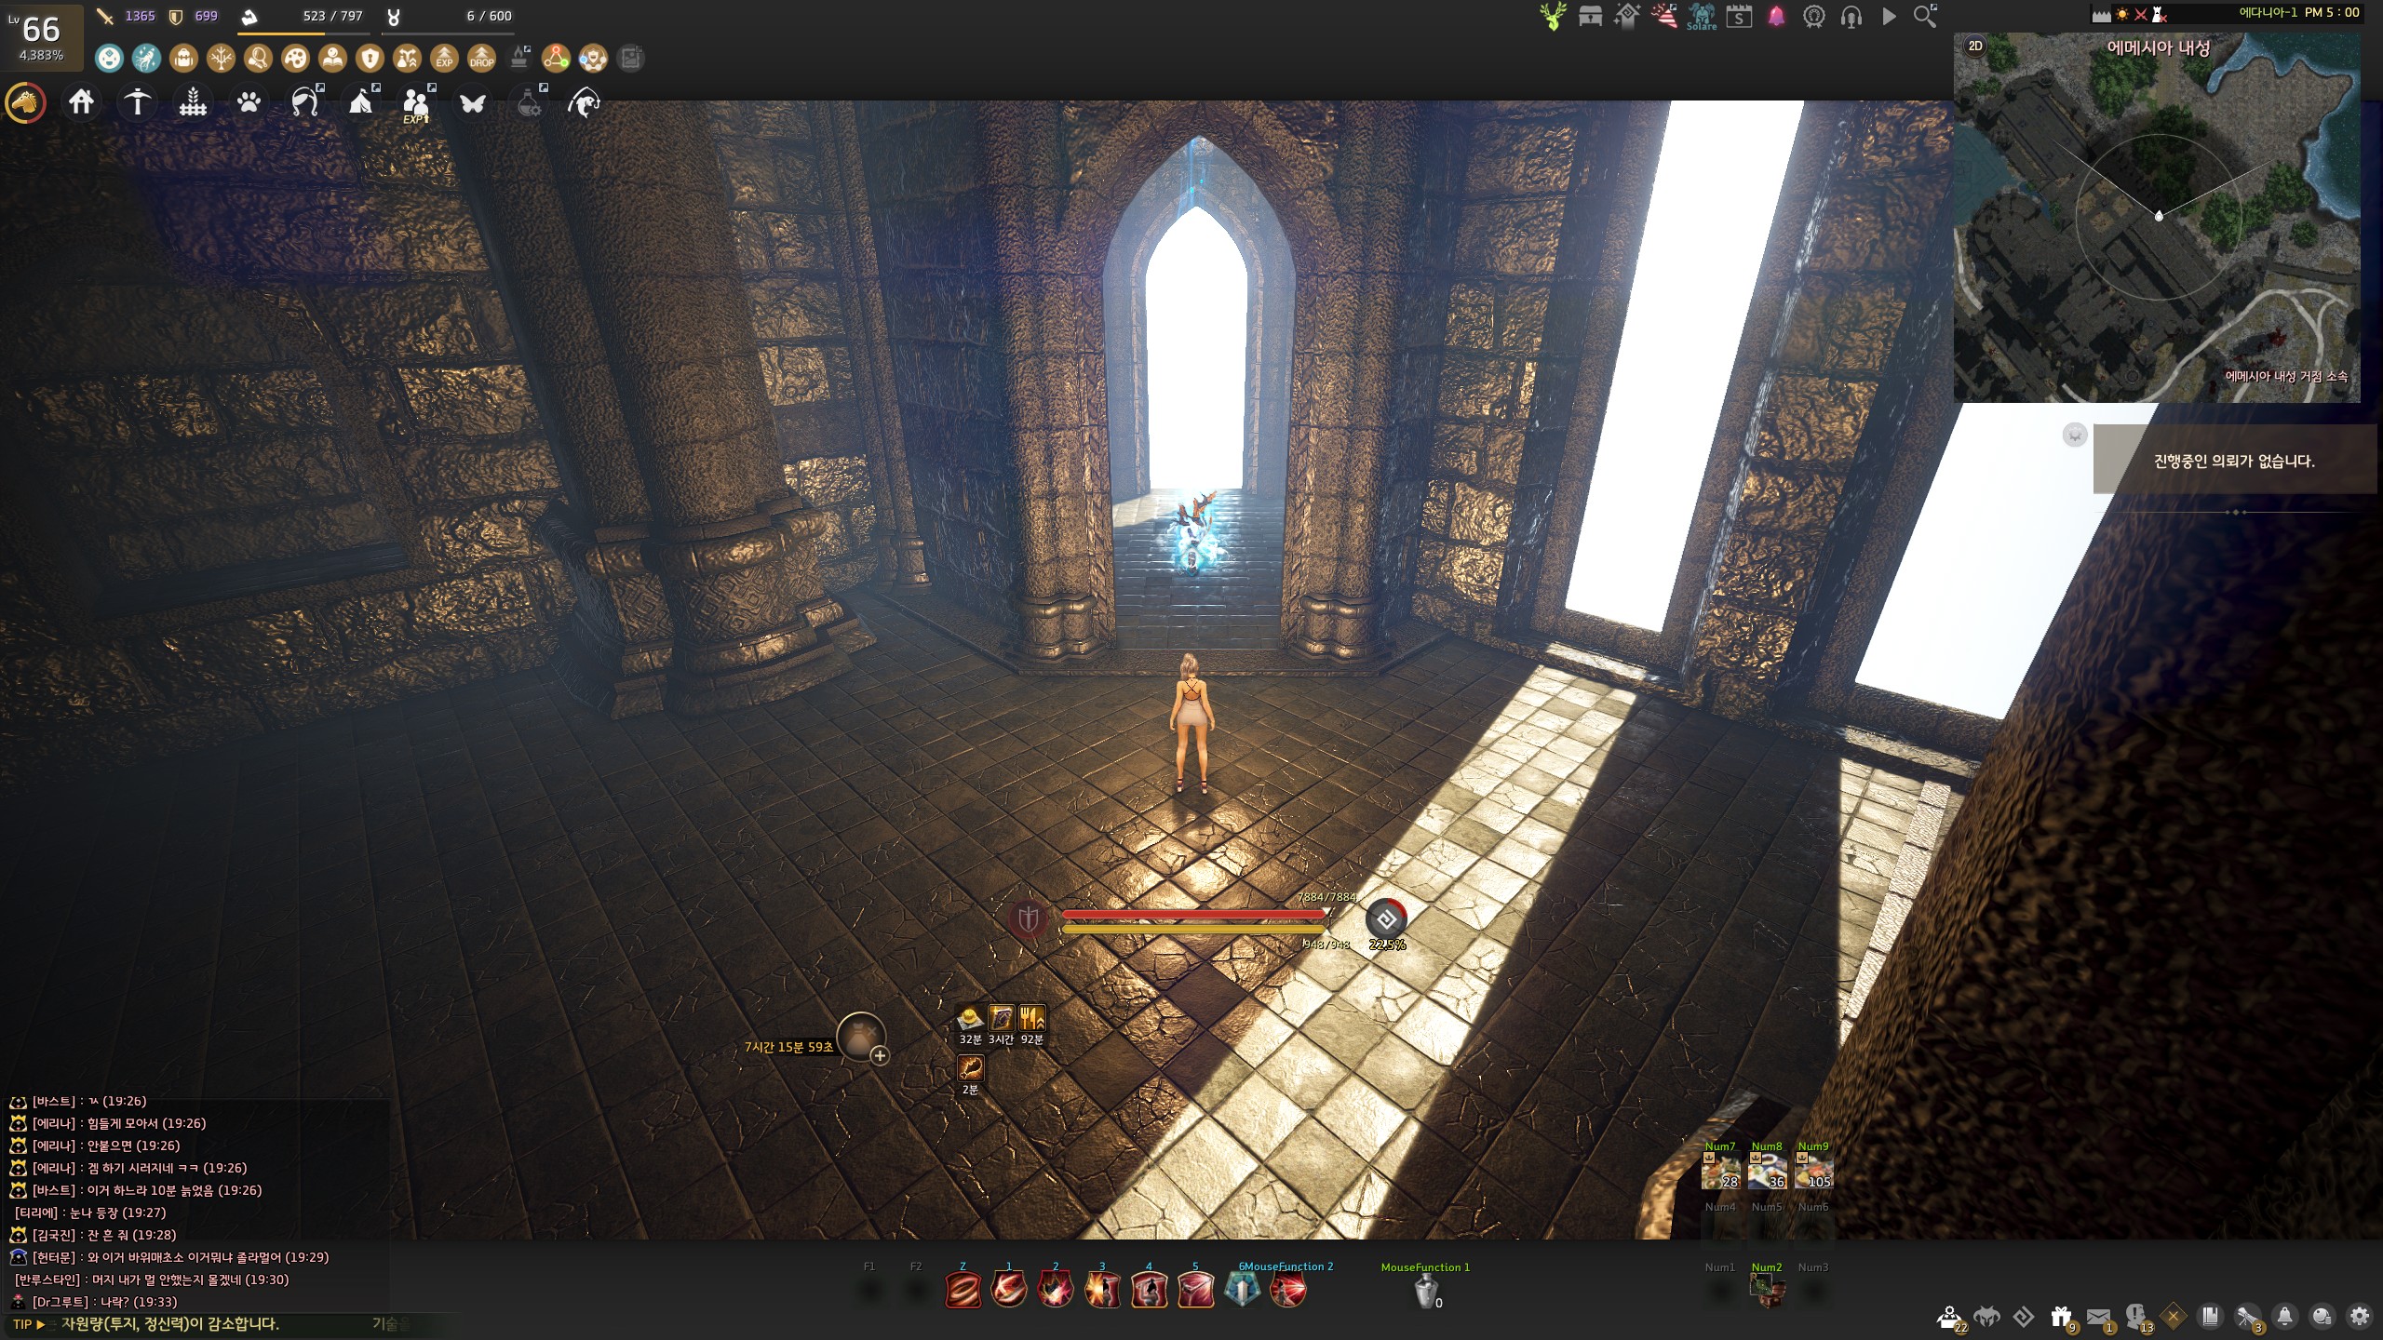This screenshot has height=1340, width=2383.
Task: Open the mail envelope icon
Action: 2098,1317
